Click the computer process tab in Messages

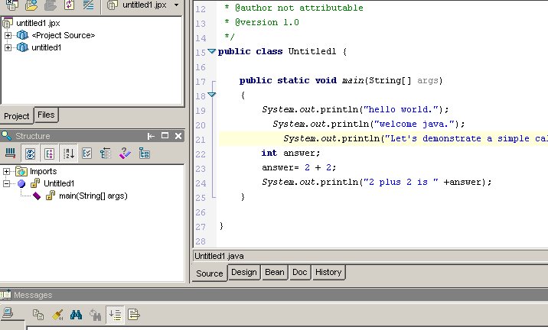(x=8, y=313)
